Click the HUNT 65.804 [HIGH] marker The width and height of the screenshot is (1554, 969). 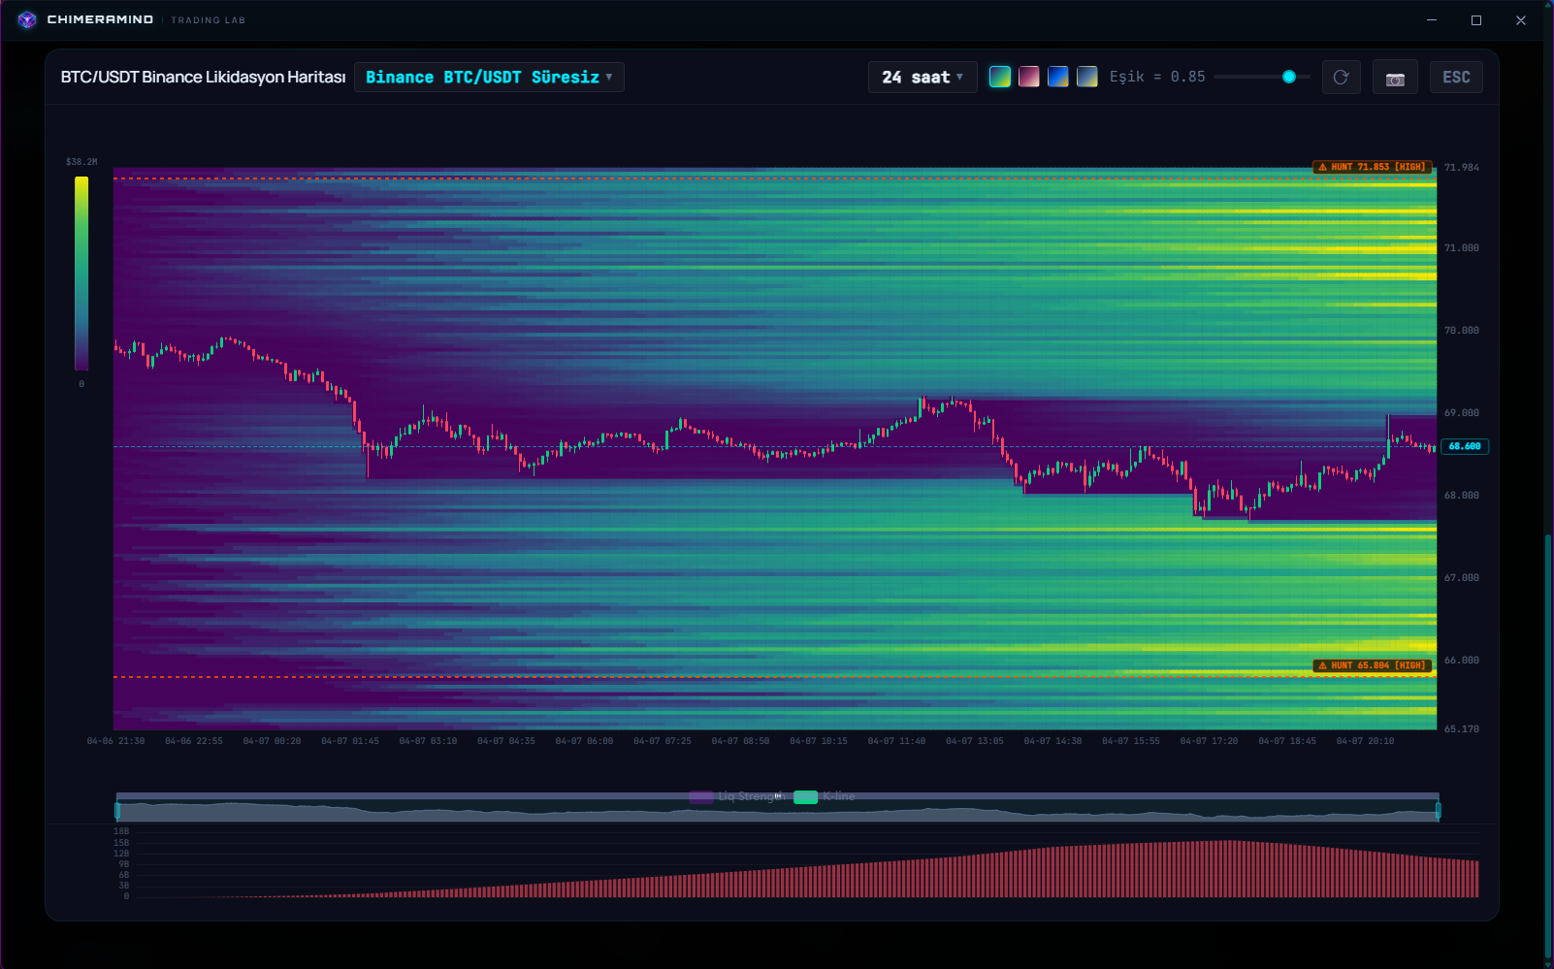(1373, 665)
